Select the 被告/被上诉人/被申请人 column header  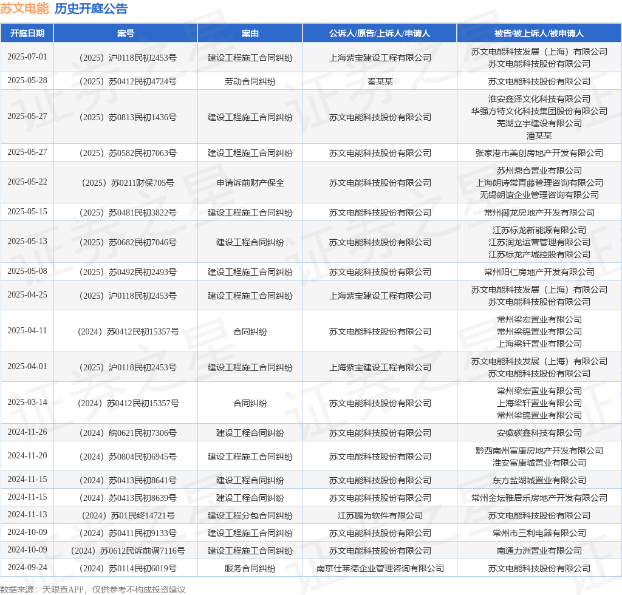tap(539, 33)
